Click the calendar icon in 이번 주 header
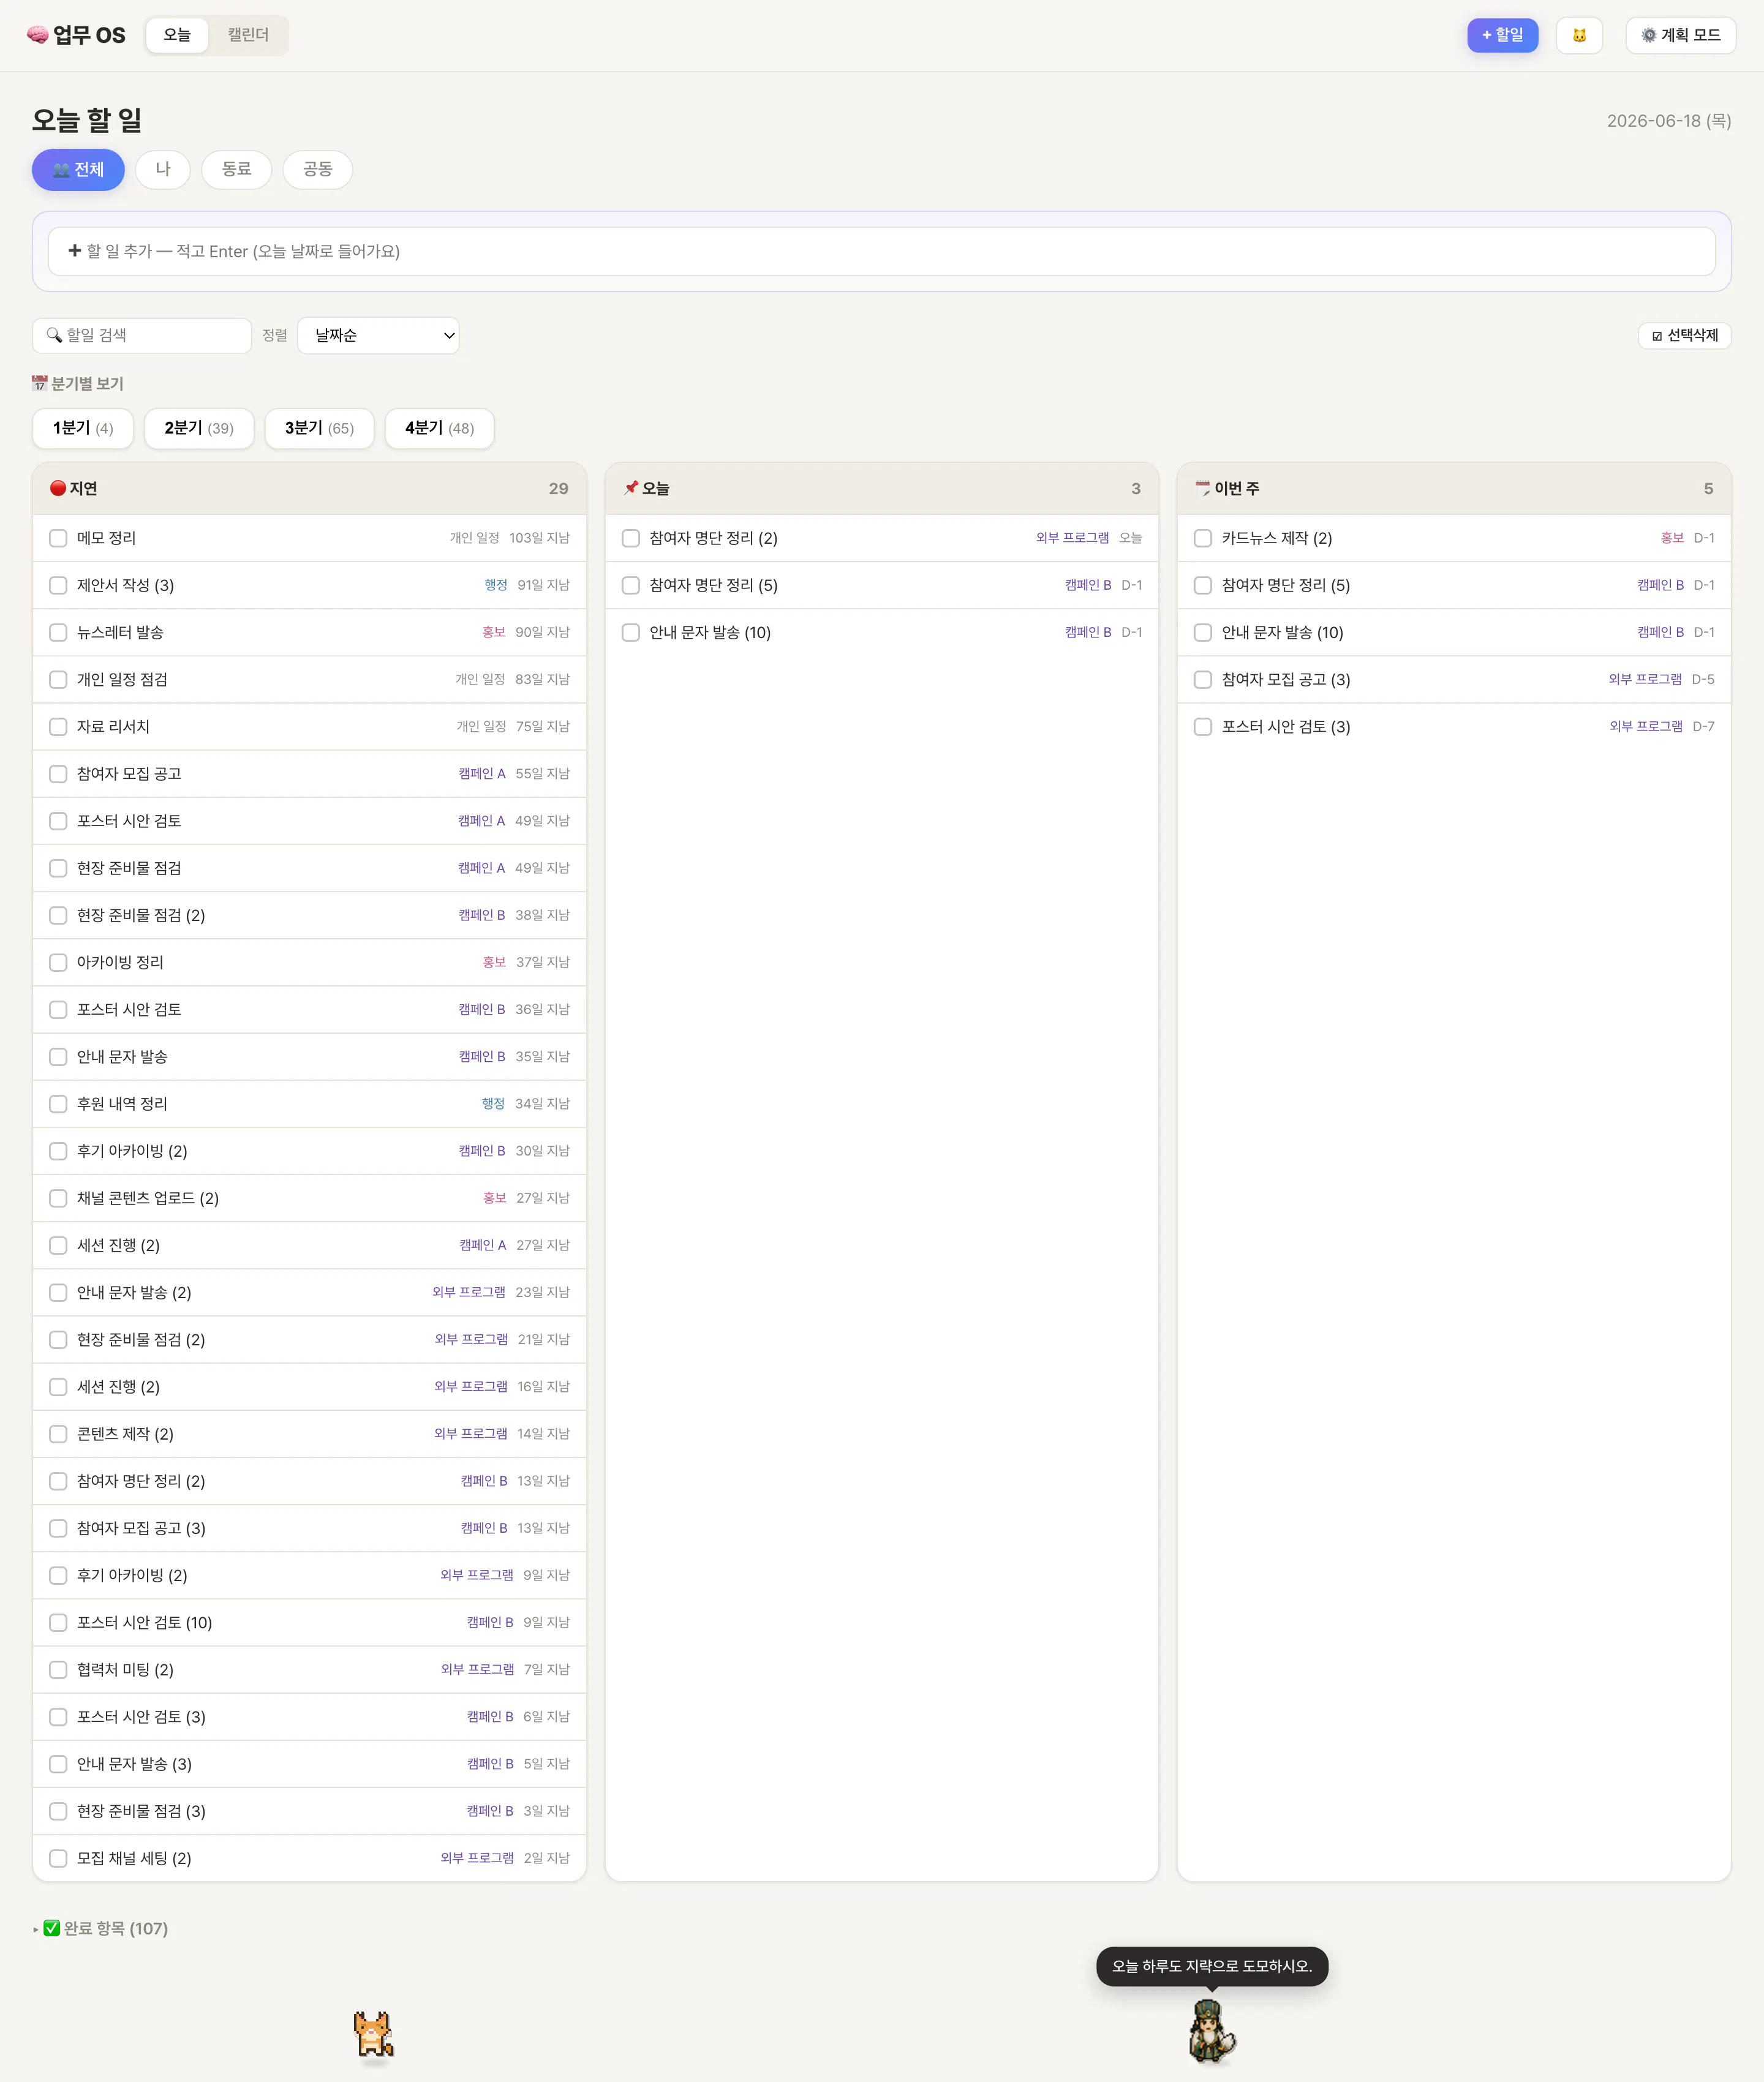 (1203, 488)
